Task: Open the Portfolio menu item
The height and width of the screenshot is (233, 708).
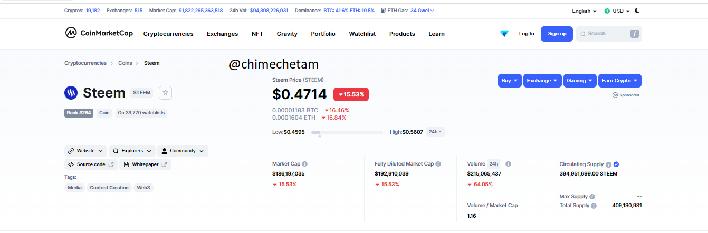Action: pos(323,34)
